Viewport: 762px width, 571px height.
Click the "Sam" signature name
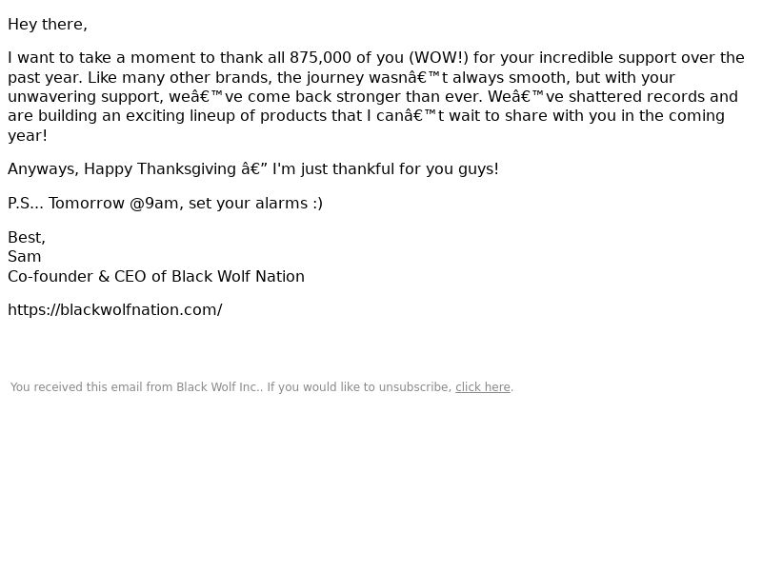(25, 256)
